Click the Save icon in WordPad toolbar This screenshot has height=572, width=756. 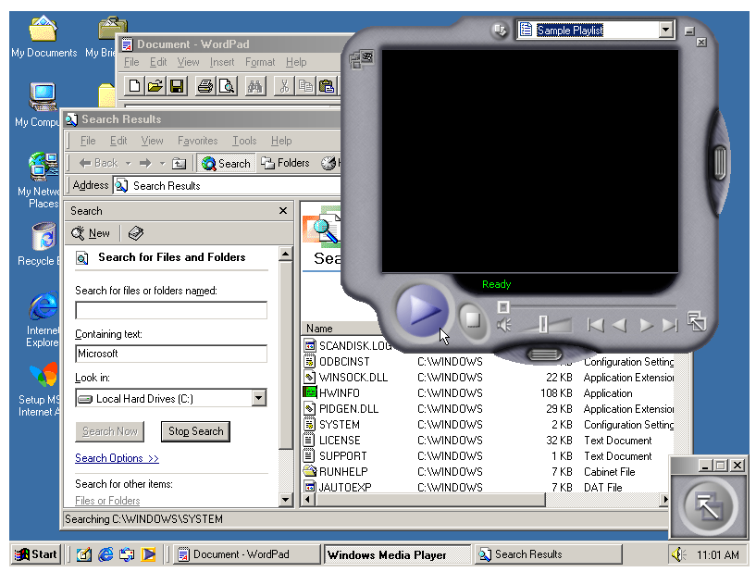[177, 86]
